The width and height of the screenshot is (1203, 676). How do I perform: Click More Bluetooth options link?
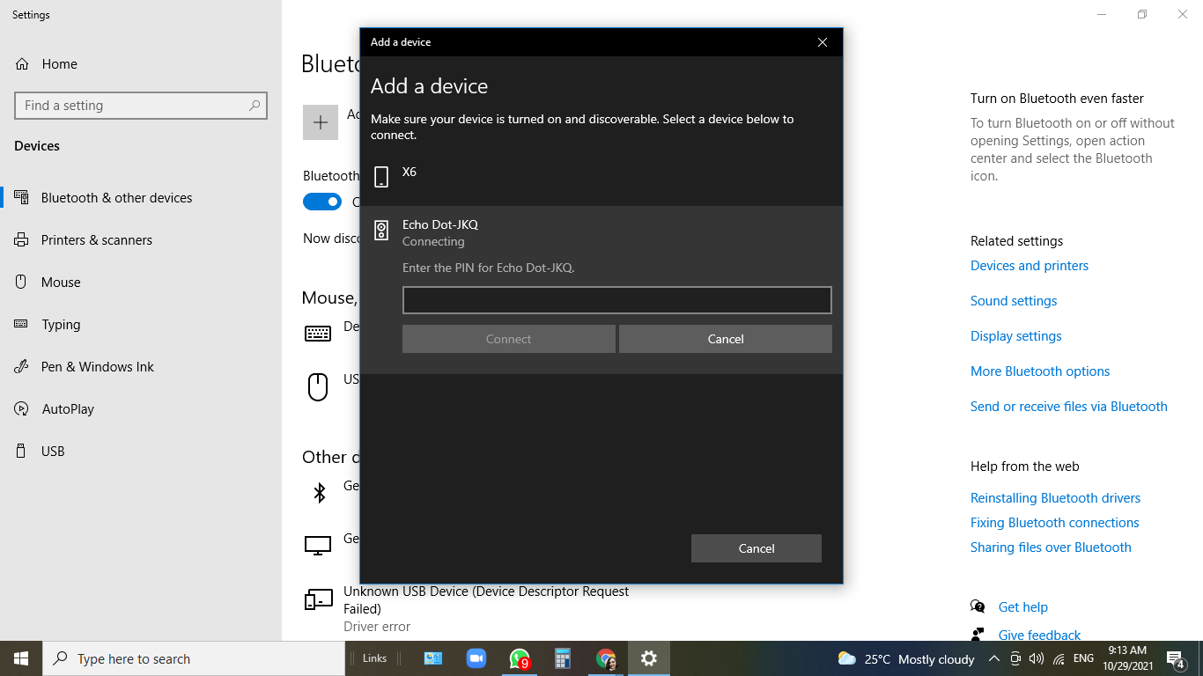1040,371
